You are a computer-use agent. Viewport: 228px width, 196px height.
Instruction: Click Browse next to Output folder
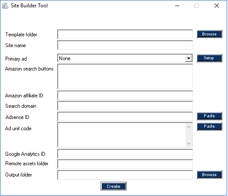point(209,174)
